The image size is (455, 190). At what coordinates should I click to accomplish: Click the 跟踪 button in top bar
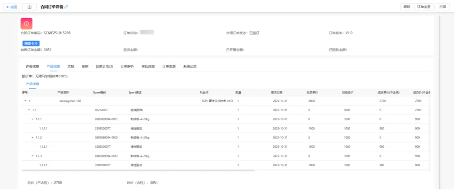click(x=407, y=7)
